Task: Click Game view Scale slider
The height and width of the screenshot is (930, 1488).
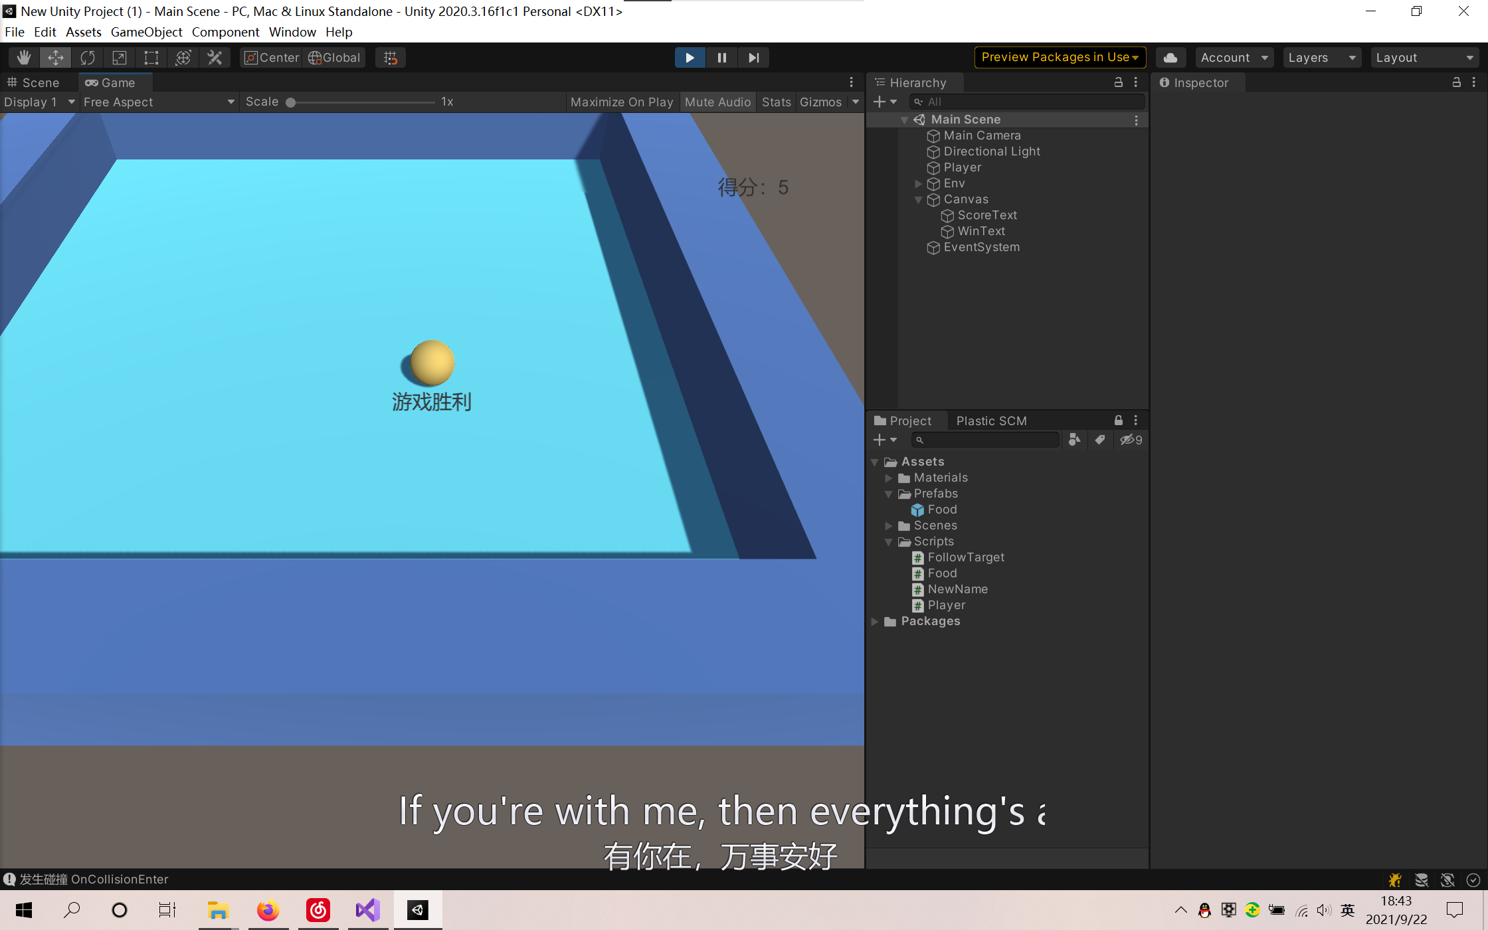Action: [362, 102]
